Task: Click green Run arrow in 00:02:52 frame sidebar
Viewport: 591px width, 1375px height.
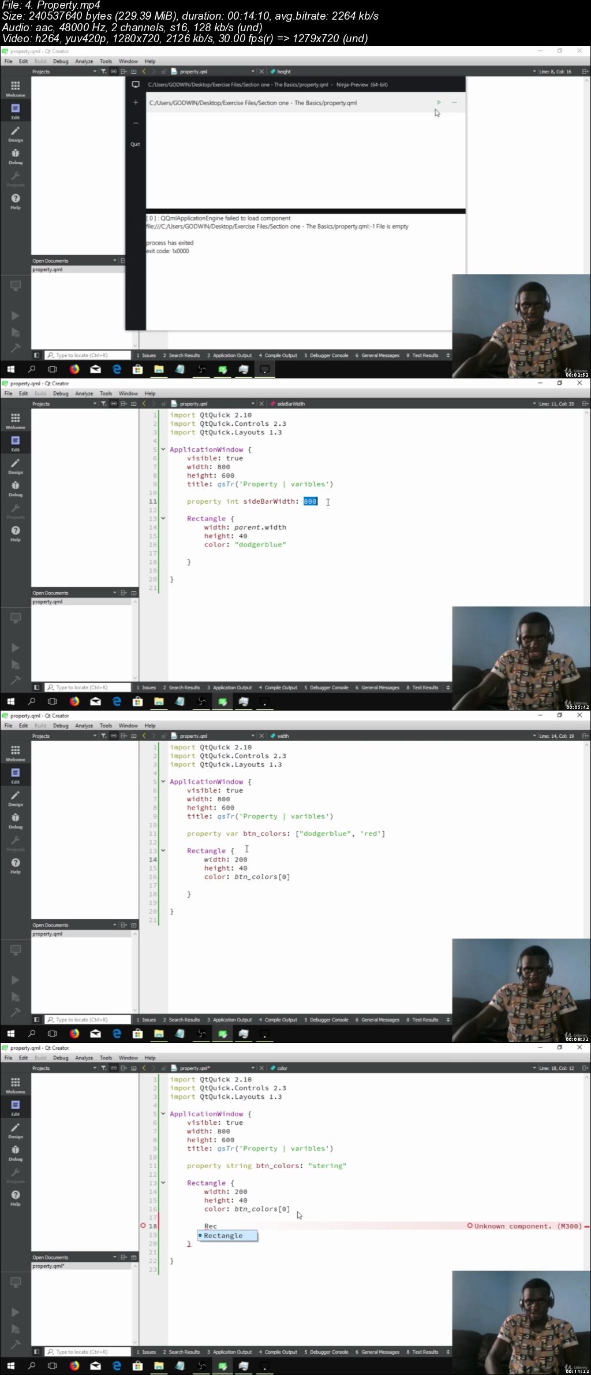Action: (x=16, y=316)
